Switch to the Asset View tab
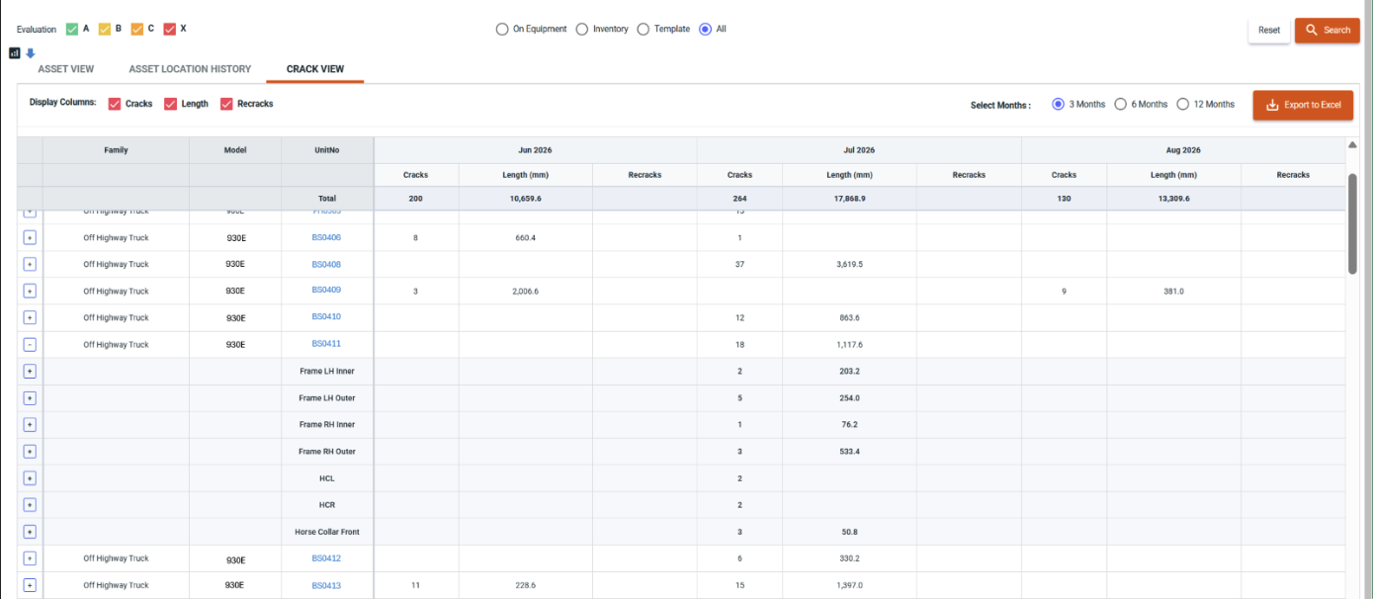Image resolution: width=1373 pixels, height=599 pixels. point(65,69)
